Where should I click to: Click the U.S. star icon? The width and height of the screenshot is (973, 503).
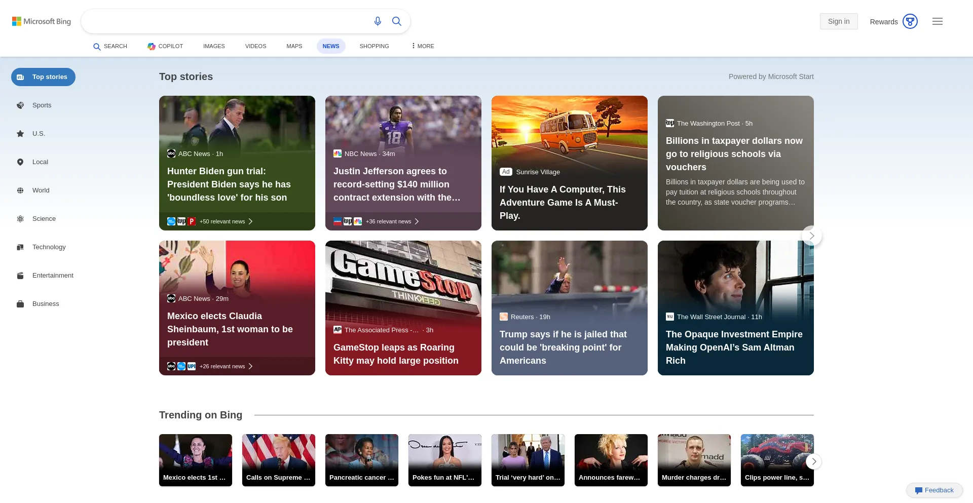pyautogui.click(x=20, y=134)
